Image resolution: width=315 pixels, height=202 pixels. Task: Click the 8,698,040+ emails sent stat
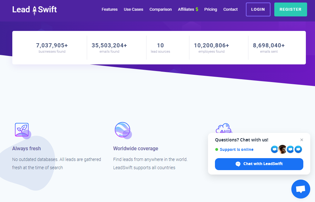coord(269,48)
